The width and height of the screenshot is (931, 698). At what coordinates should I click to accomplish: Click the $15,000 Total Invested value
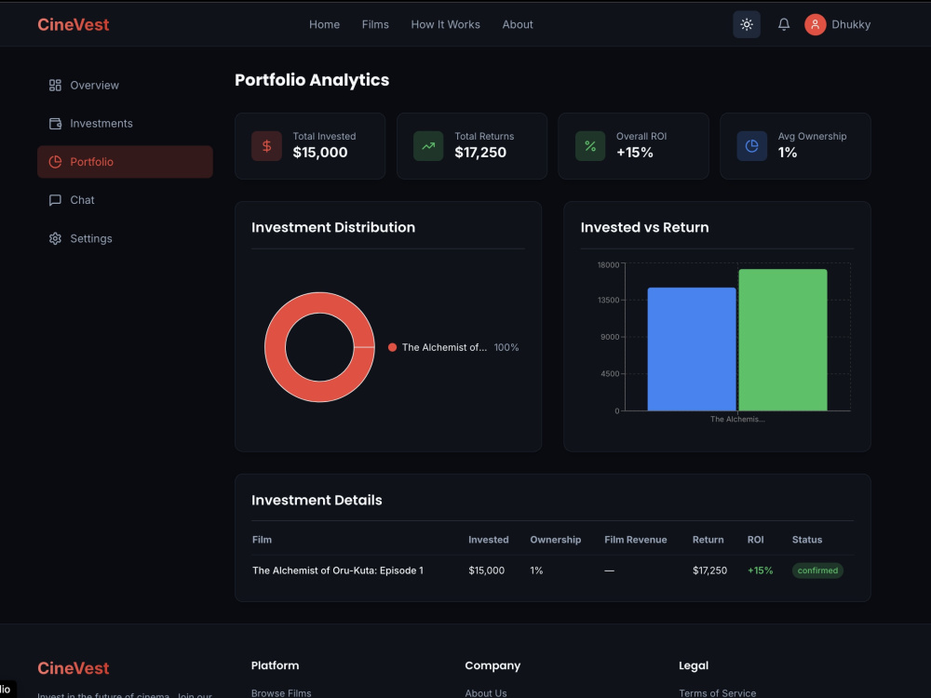pyautogui.click(x=320, y=153)
